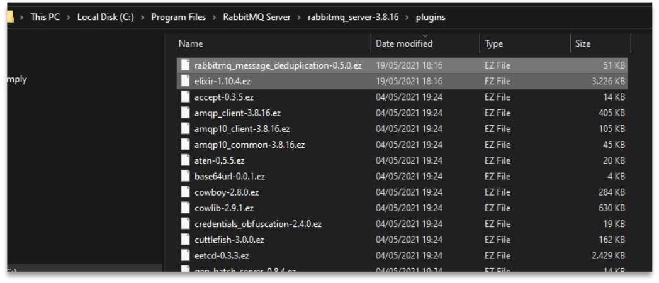Viewport: 659px width, 283px height.
Task: Click the EZ File type of cowboy-2.8.0.ez
Action: pyautogui.click(x=498, y=192)
